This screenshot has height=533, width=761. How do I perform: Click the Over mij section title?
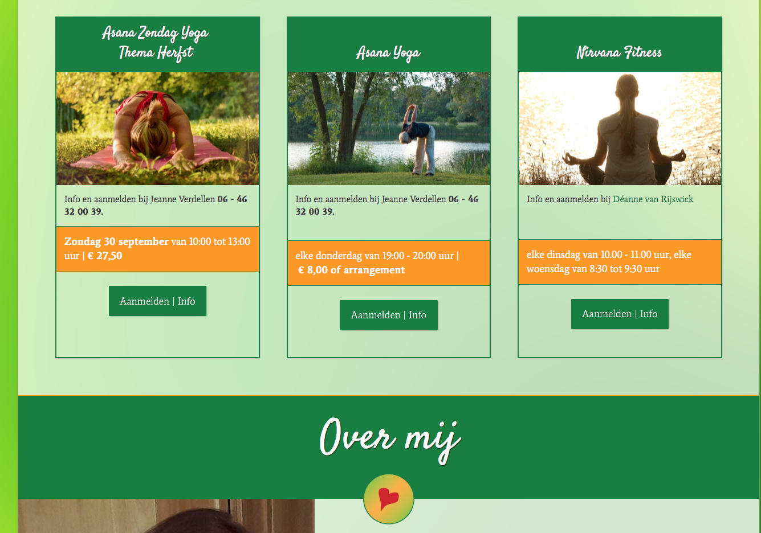coord(390,438)
